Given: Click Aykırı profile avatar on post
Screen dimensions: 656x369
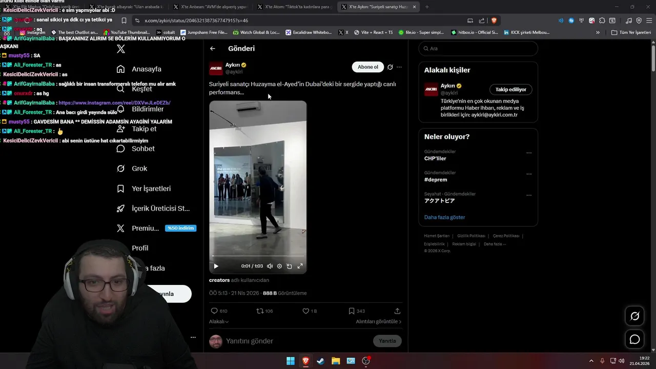Looking at the screenshot, I should (x=216, y=68).
